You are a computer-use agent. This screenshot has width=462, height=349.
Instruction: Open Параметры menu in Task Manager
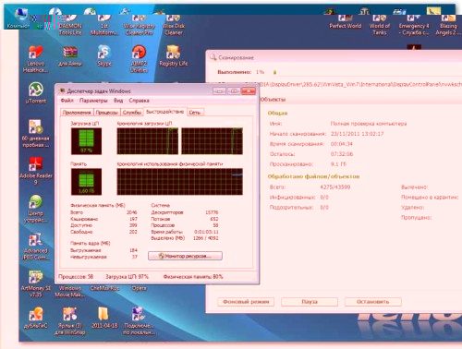point(93,101)
